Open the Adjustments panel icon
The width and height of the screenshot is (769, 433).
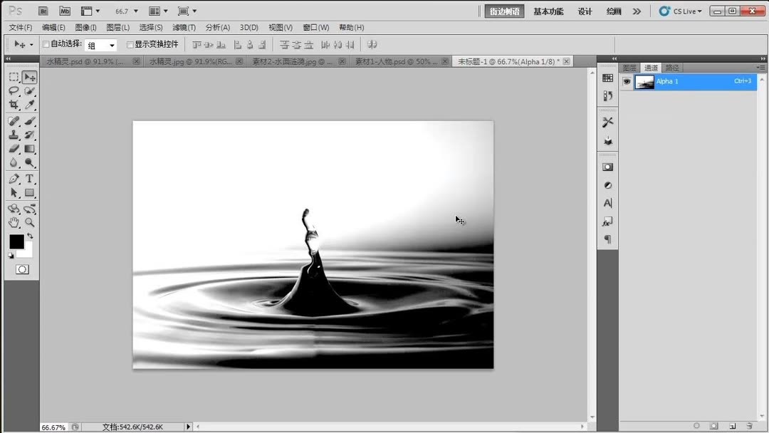(607, 185)
